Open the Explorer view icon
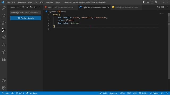Screen dimensions: 170x95 click(x=4, y=16)
